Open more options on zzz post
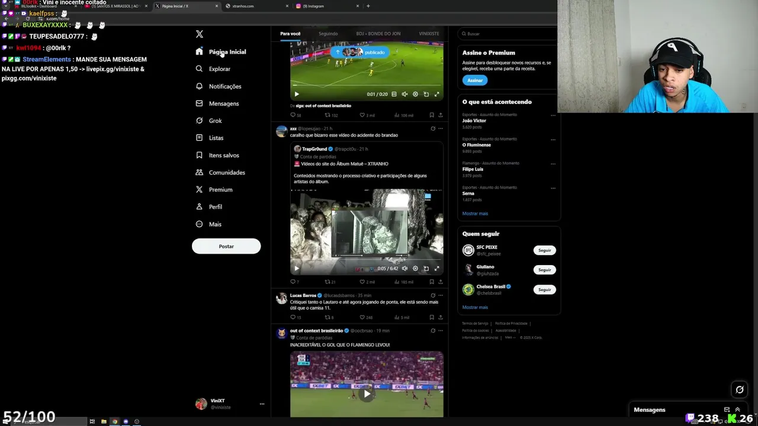 pos(440,128)
